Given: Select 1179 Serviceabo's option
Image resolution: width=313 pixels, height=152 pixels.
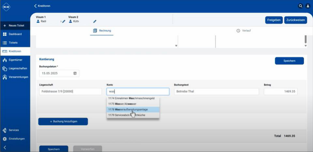Looking at the screenshot, I should point(133,115).
